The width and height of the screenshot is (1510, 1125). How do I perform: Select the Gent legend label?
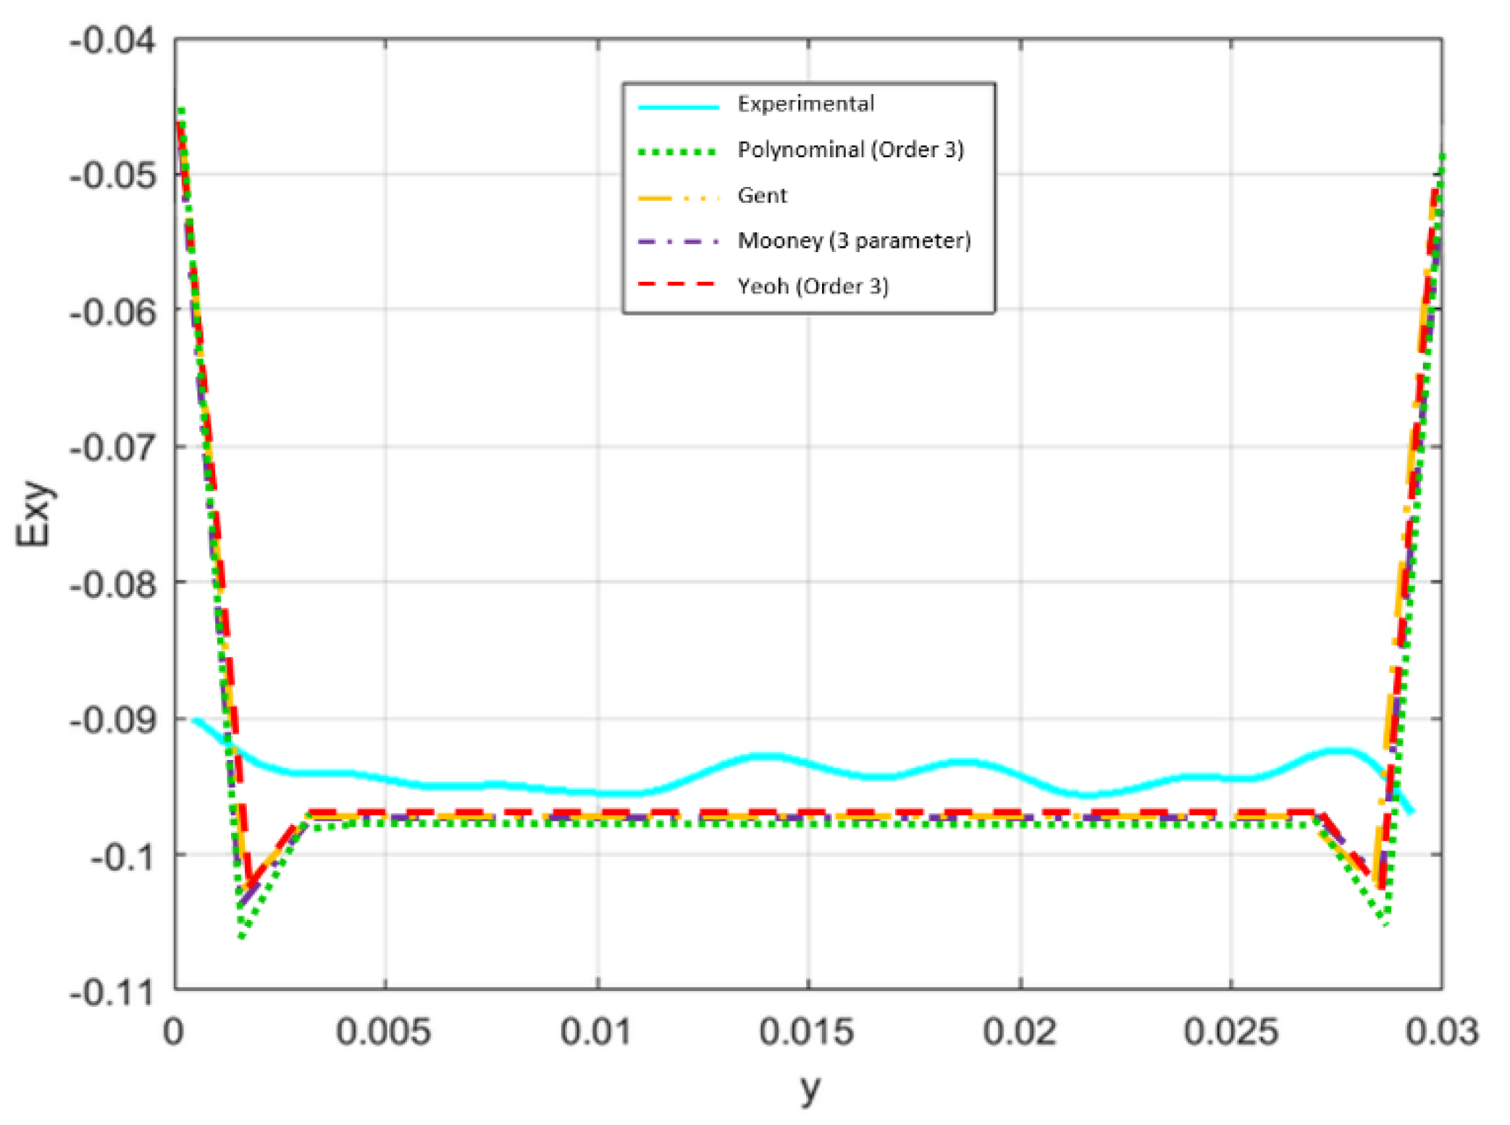pyautogui.click(x=762, y=196)
